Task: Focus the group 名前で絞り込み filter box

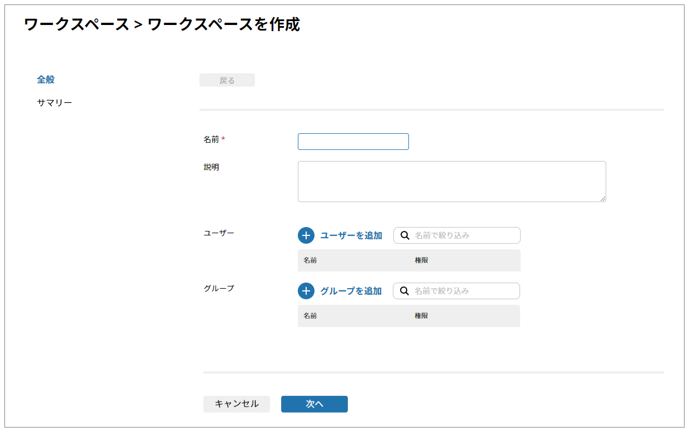Action: pyautogui.click(x=465, y=291)
